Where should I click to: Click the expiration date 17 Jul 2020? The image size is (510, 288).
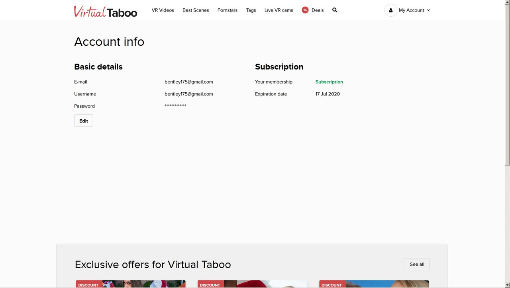tap(328, 94)
